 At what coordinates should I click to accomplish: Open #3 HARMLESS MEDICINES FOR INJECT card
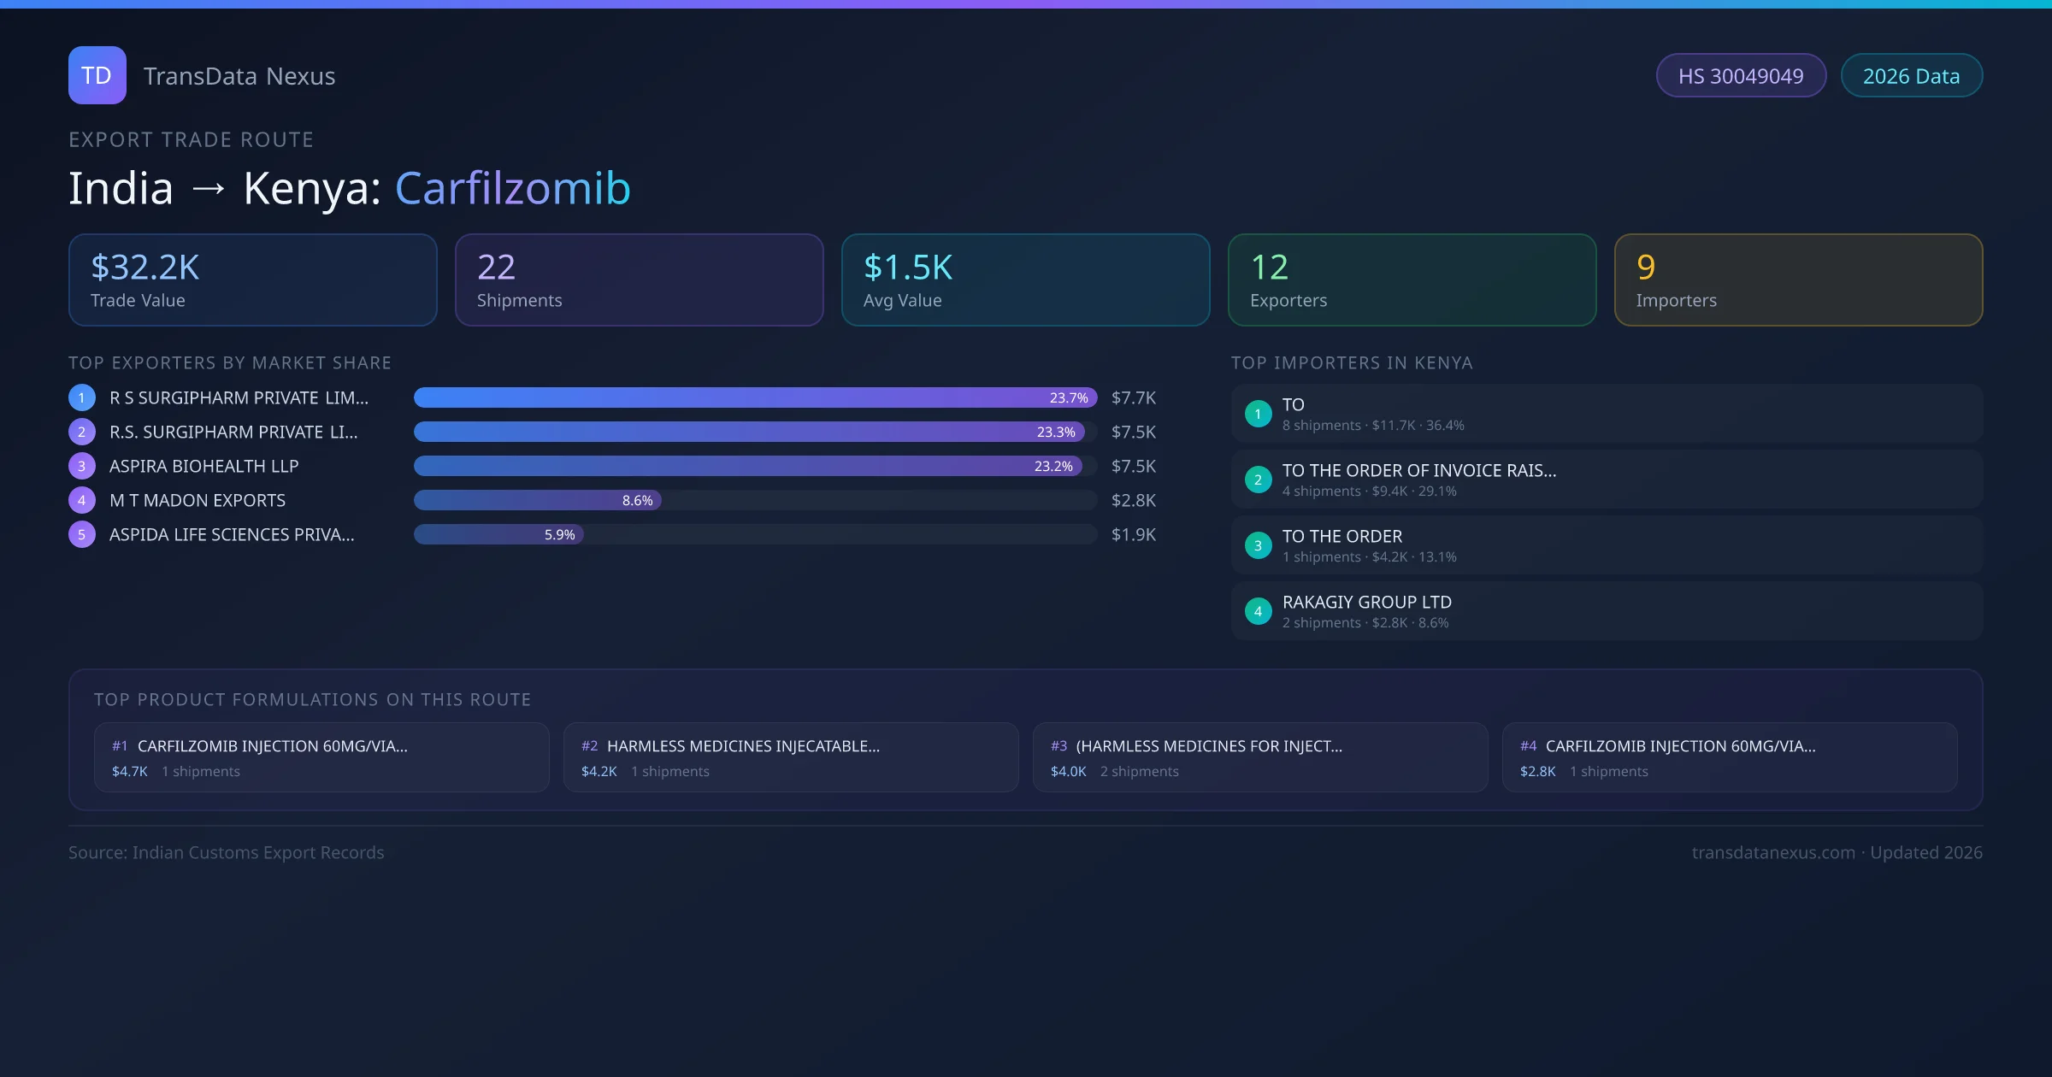tap(1260, 757)
